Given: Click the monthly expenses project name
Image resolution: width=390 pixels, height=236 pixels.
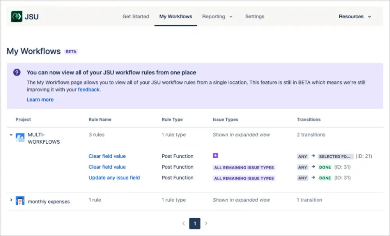Looking at the screenshot, I should (49, 202).
